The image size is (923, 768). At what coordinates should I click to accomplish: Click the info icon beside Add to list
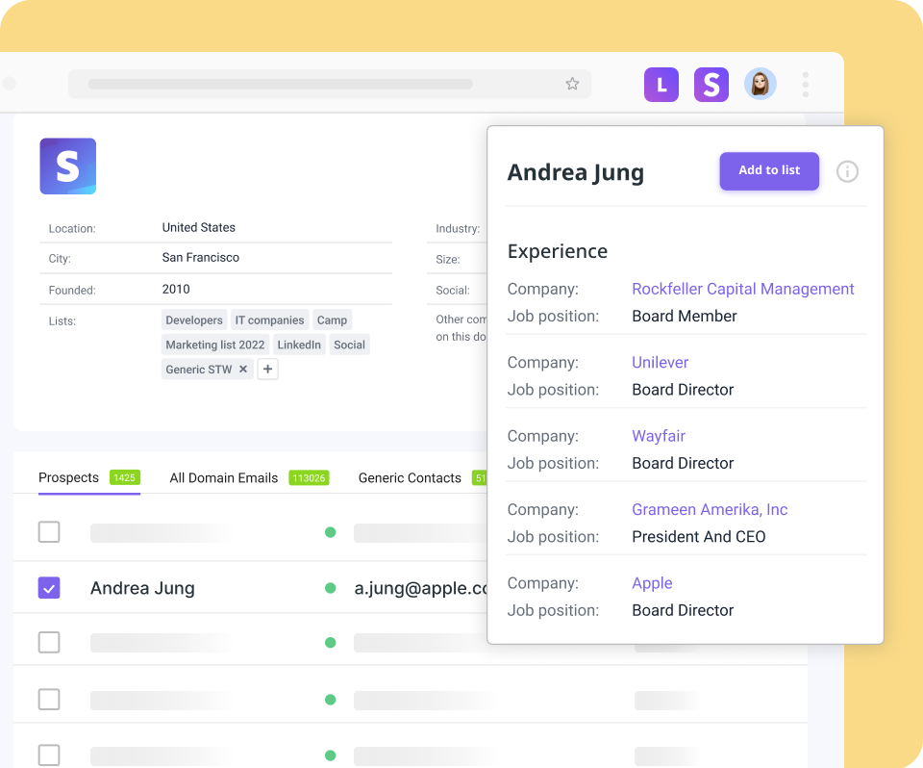tap(847, 171)
